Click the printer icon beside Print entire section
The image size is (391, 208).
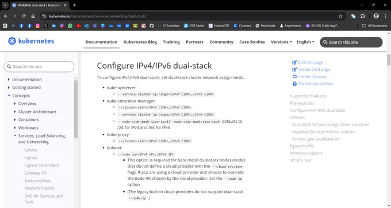(x=294, y=84)
